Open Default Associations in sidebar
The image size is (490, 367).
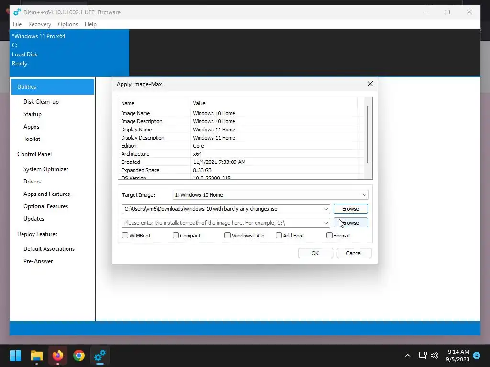click(49, 249)
